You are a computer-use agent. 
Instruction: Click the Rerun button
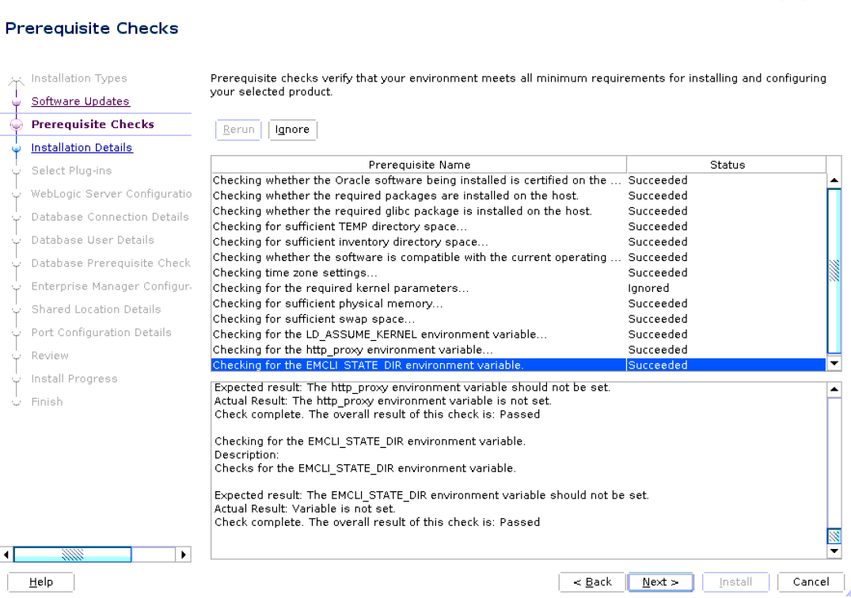pyautogui.click(x=238, y=129)
